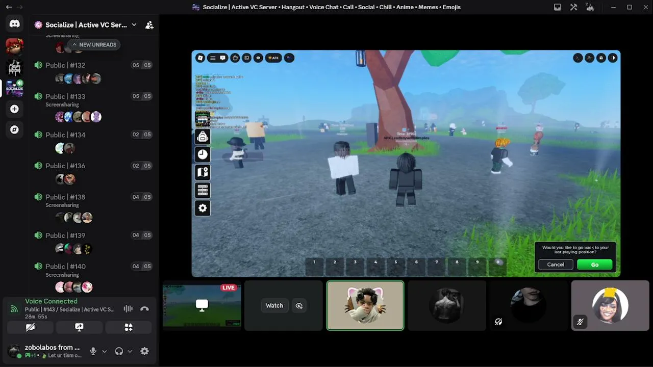Viewport: 653px width, 367px height.
Task: Click the pop-out icon next to Watch
Action: tap(299, 306)
